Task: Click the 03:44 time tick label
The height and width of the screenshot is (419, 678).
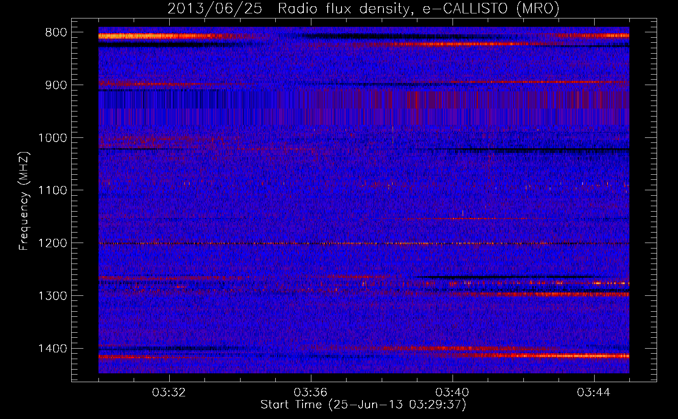Action: 594,393
